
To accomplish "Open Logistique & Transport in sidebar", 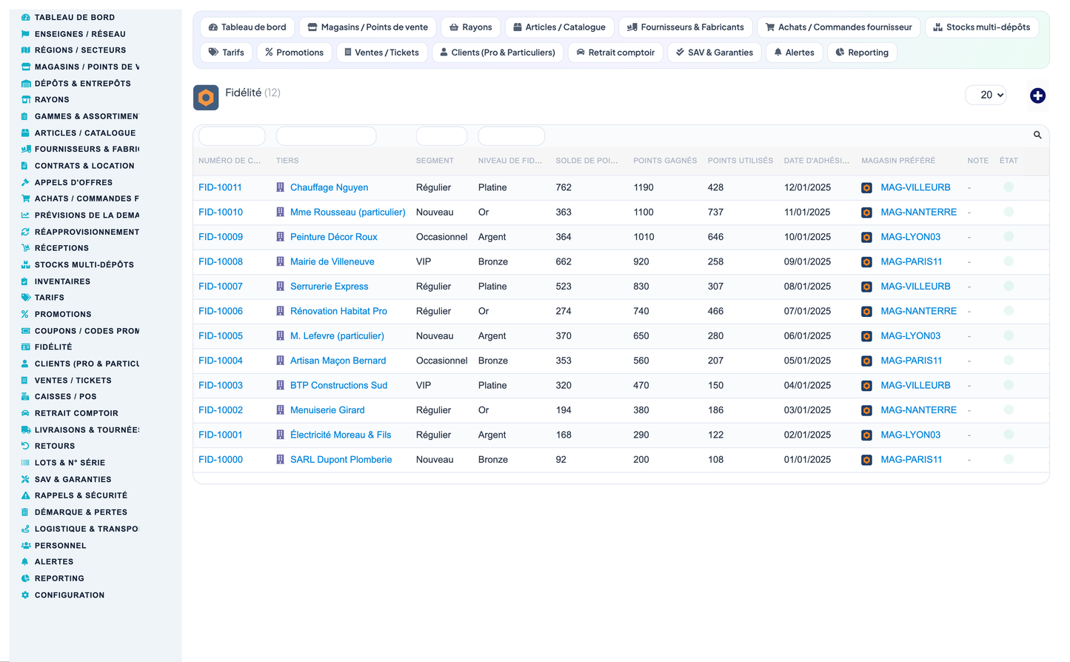I will point(87,529).
